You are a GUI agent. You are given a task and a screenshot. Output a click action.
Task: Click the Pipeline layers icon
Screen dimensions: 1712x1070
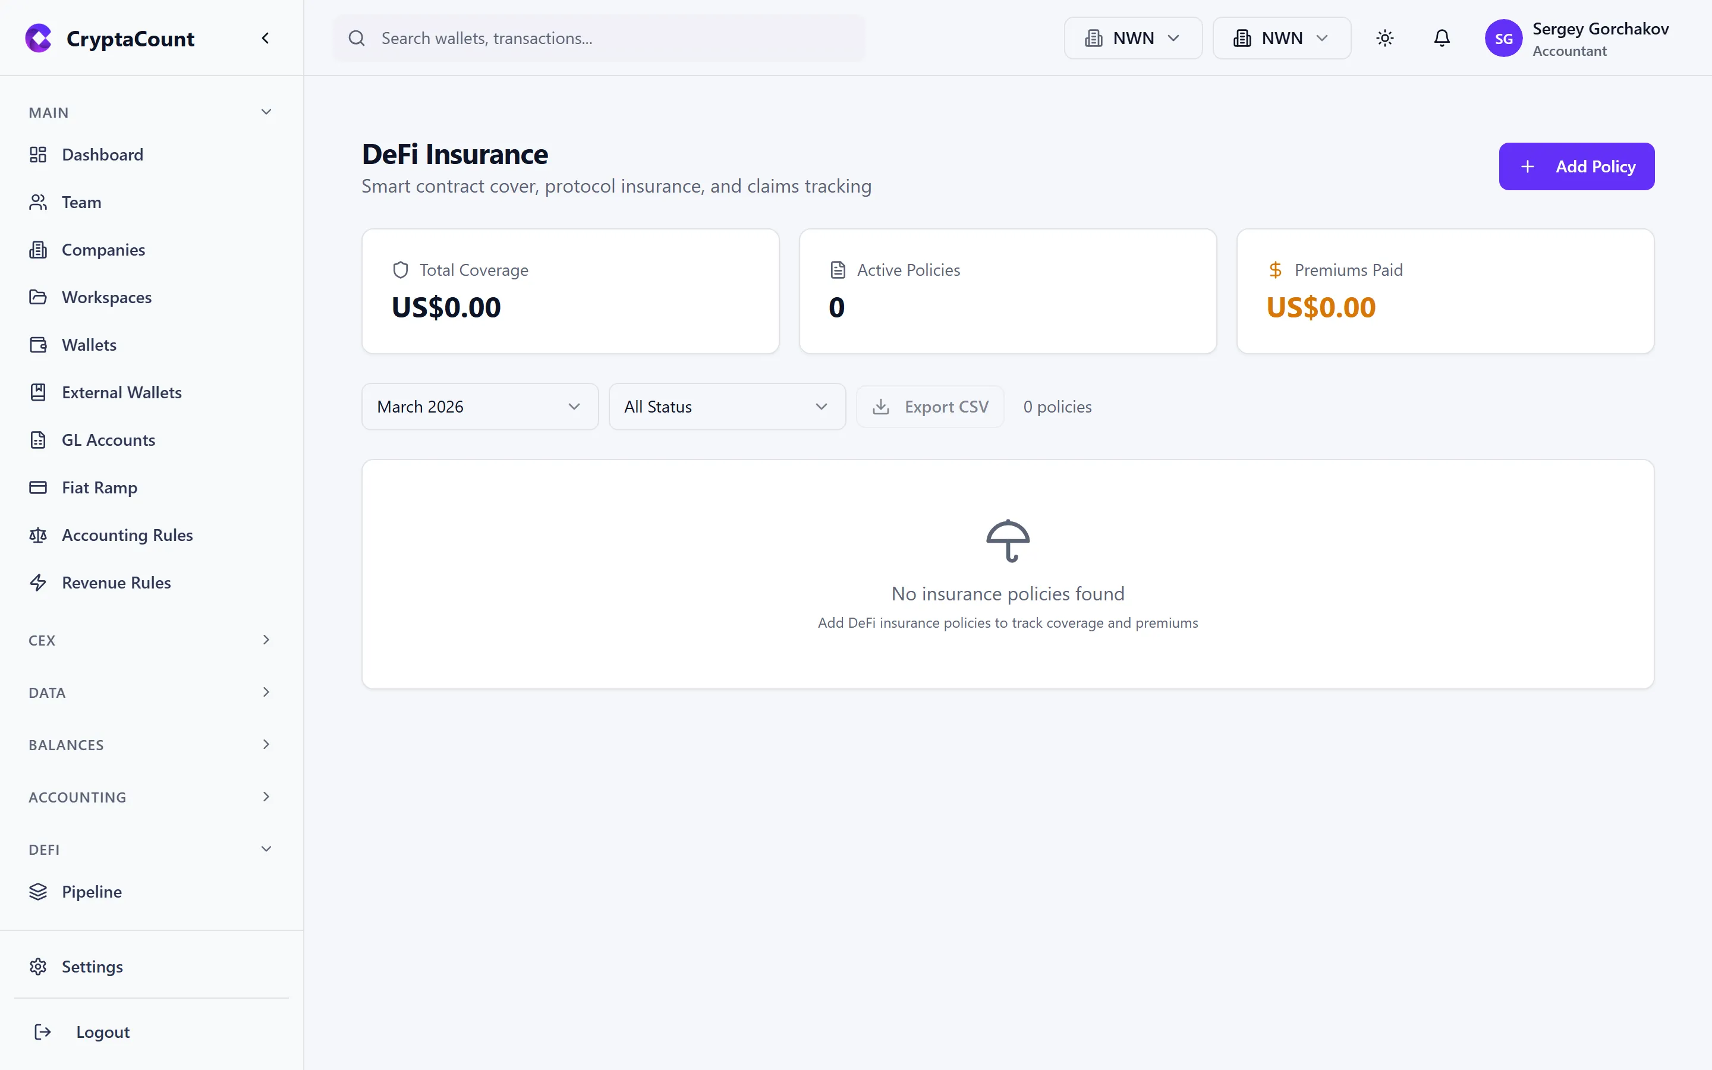38,892
